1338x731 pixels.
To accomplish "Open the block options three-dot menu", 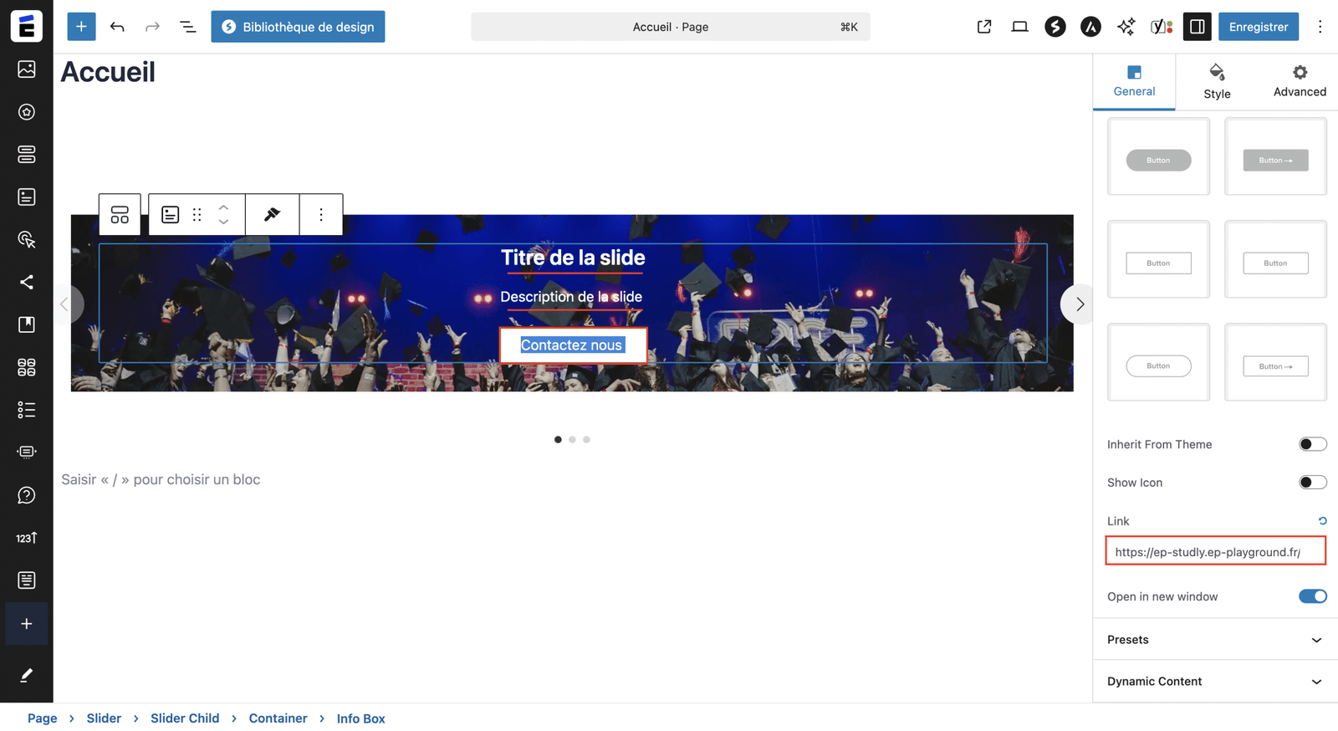I will (321, 215).
